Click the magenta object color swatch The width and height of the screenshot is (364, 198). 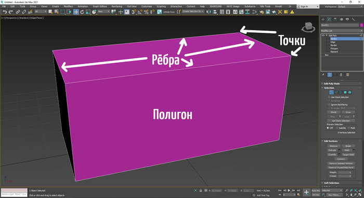coord(361,25)
